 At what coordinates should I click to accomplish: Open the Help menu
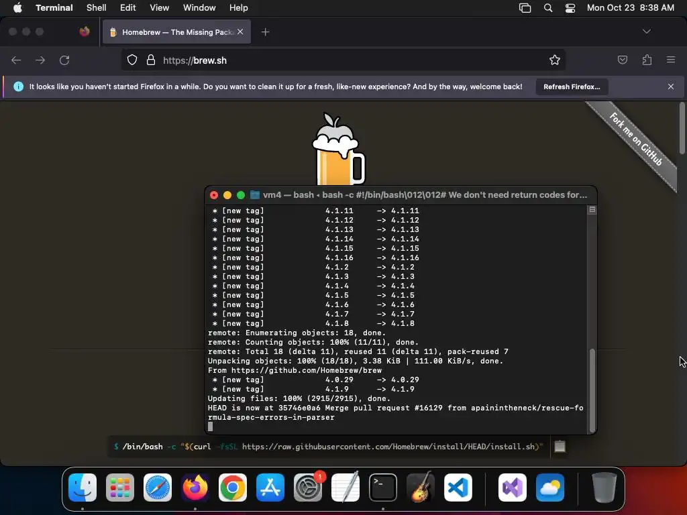[x=238, y=7]
